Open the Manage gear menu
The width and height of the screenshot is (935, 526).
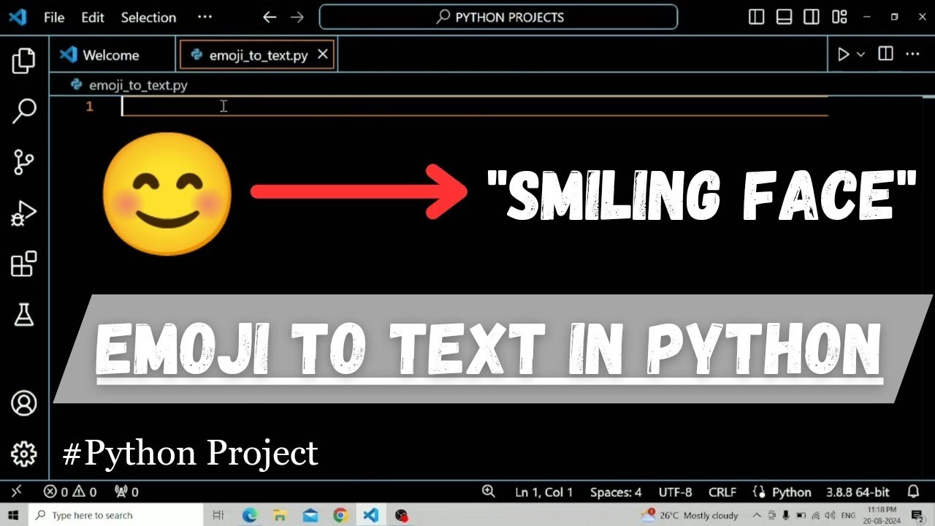[x=23, y=454]
